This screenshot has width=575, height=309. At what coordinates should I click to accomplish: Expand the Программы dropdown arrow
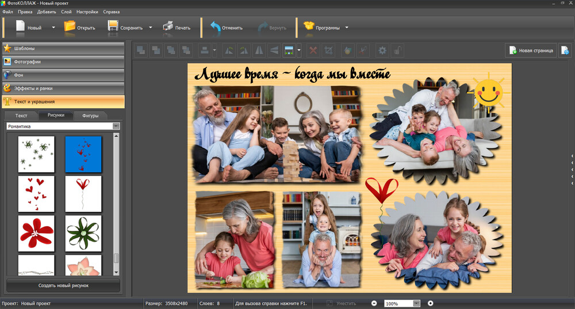tap(347, 28)
